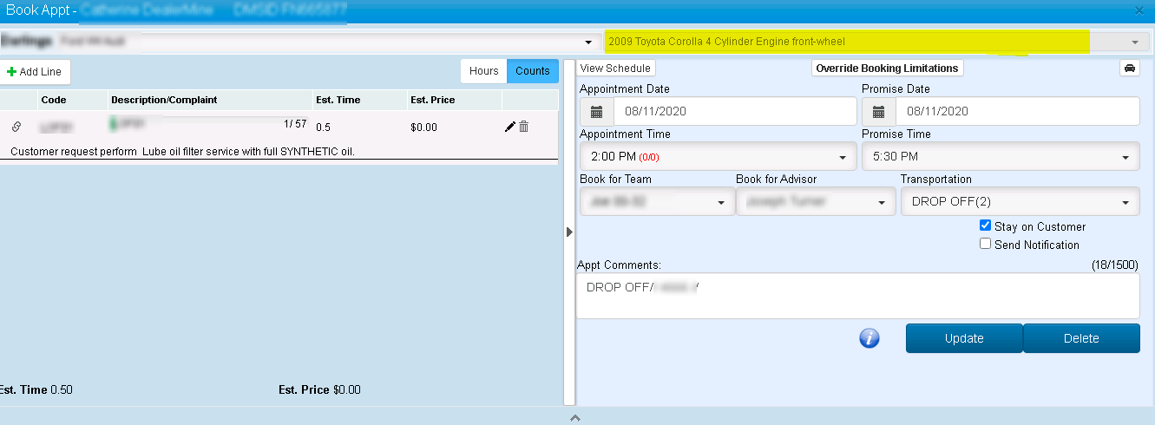Image resolution: width=1155 pixels, height=425 pixels.
Task: Close the Book Appt dialog
Action: [x=1139, y=10]
